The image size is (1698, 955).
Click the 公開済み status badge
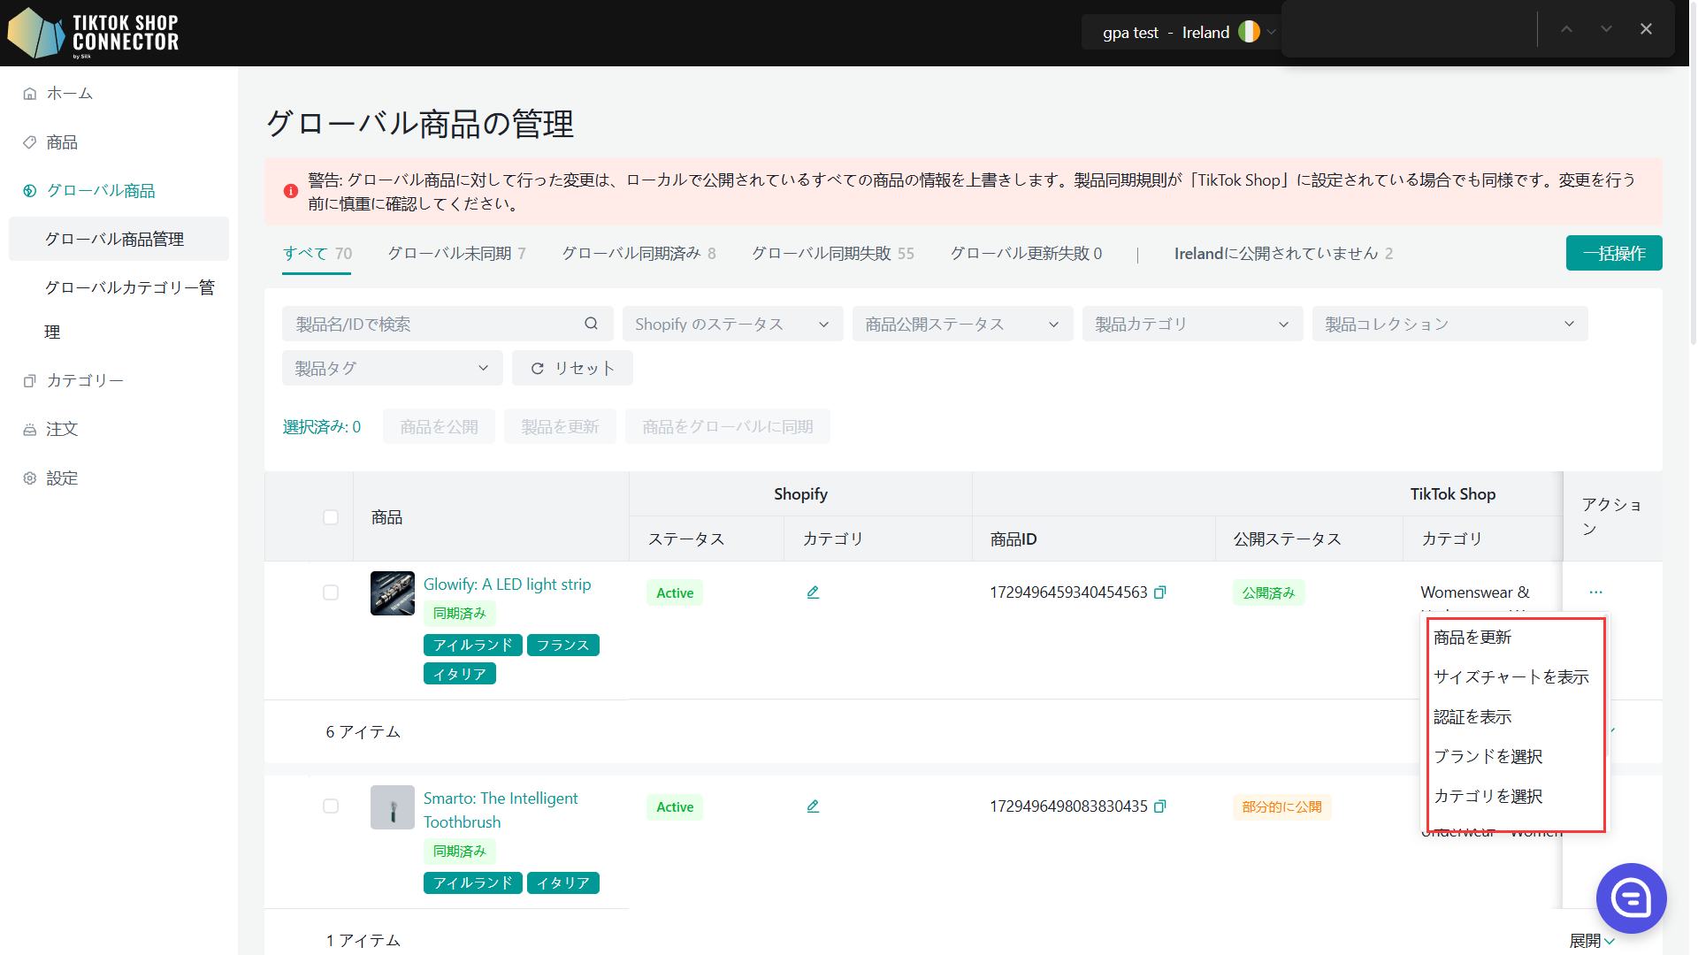(1268, 593)
